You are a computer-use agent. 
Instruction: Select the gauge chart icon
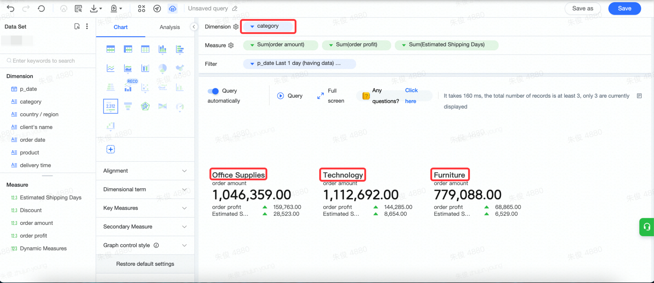click(180, 107)
